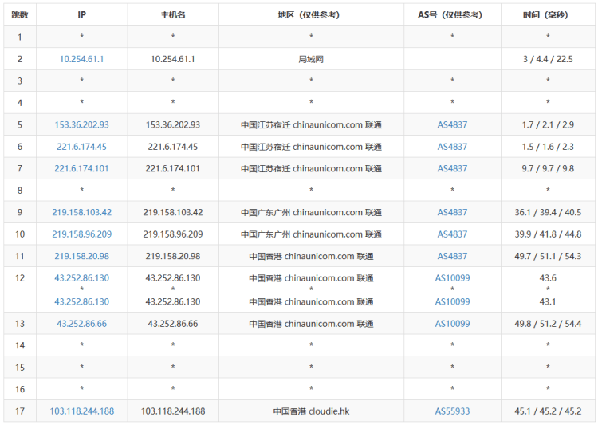Screen dimensions: 598x425
Task: Open the 221.6.174.45 IP link
Action: (x=81, y=147)
